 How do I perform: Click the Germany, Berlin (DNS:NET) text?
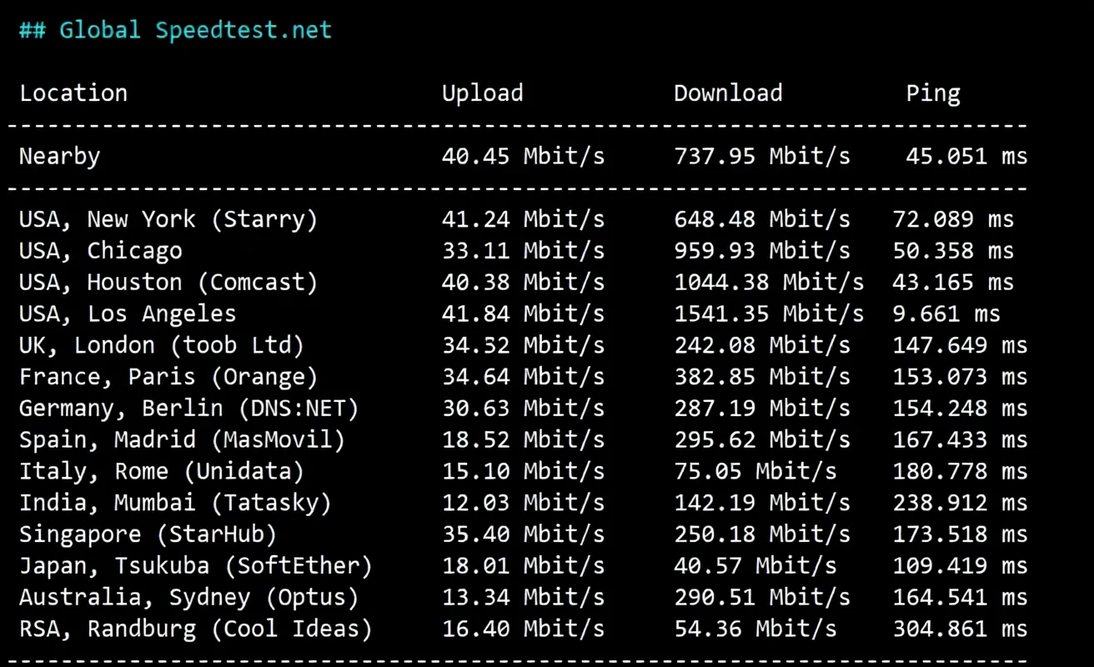click(x=189, y=409)
